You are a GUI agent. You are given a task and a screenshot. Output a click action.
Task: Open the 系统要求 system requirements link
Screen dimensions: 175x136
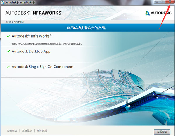coord(27,131)
